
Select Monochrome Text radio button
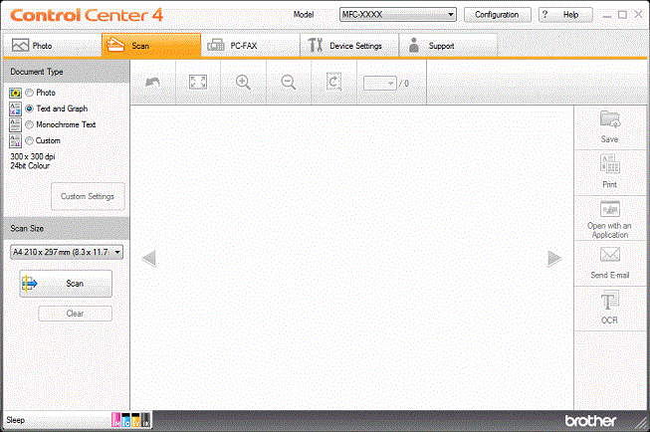tap(30, 124)
